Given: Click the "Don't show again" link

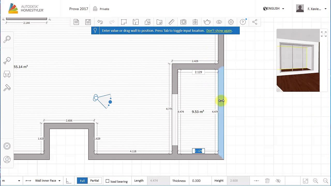Looking at the screenshot, I should [x=219, y=31].
